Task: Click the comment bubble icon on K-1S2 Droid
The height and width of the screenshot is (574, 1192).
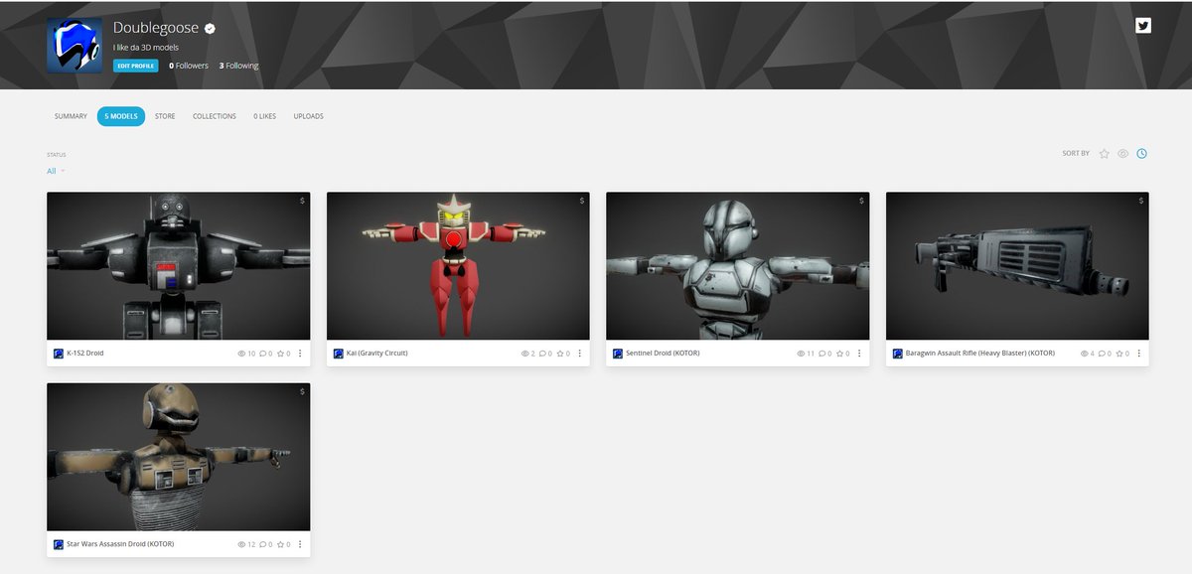Action: tap(263, 353)
